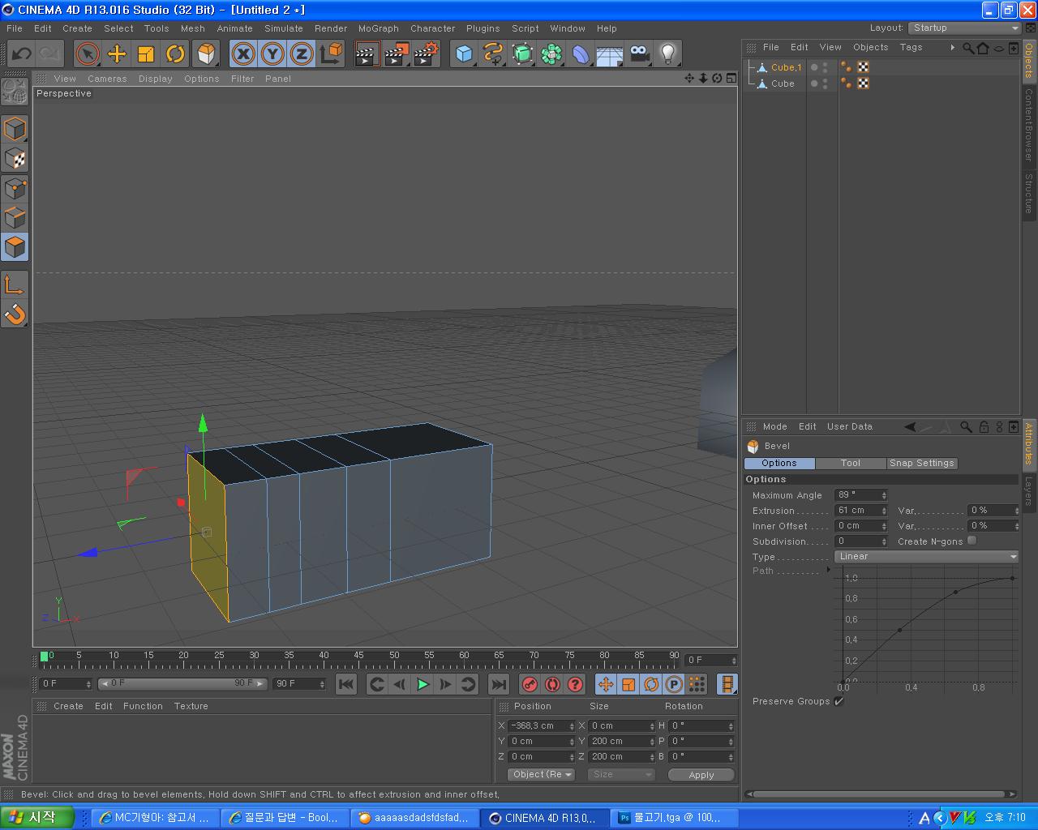Add a Camera object icon
The image size is (1038, 830).
[x=639, y=54]
